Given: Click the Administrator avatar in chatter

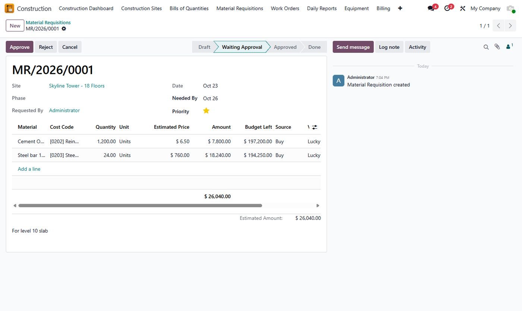Looking at the screenshot, I should (339, 81).
